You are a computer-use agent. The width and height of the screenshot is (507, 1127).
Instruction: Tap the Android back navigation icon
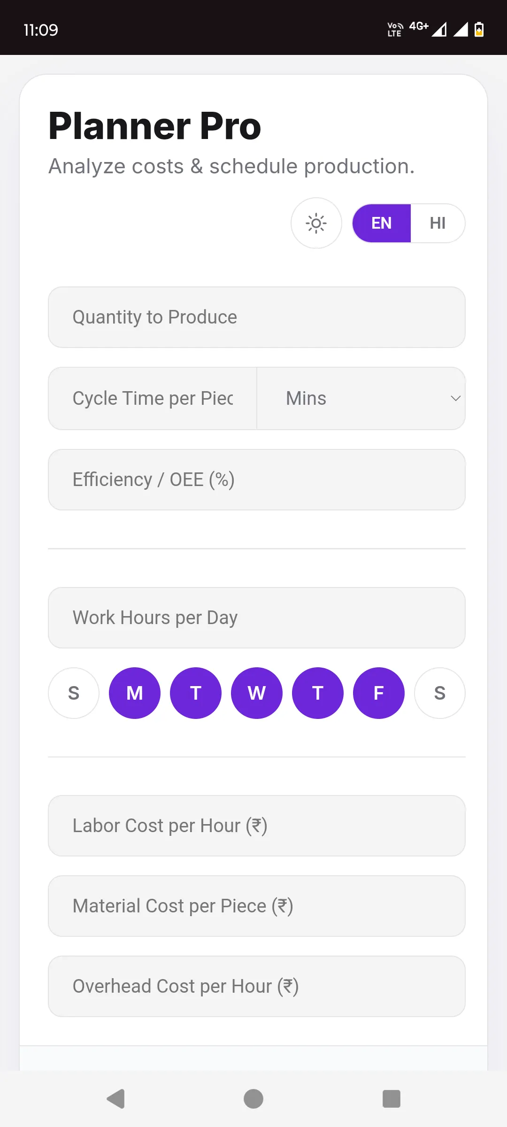116,1098
